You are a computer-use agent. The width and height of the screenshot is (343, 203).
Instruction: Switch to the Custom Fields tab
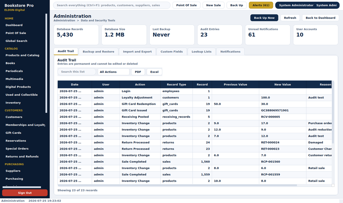click(x=171, y=52)
